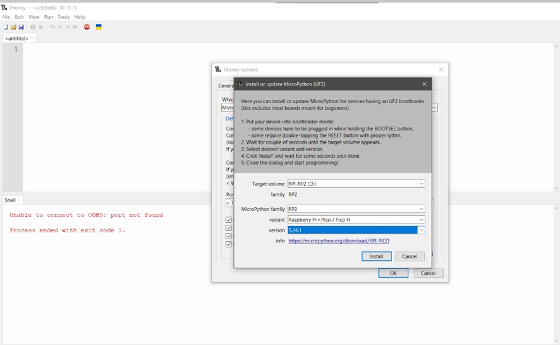This screenshot has height=345, width=560.
Task: Open the Edit menu
Action: point(20,17)
